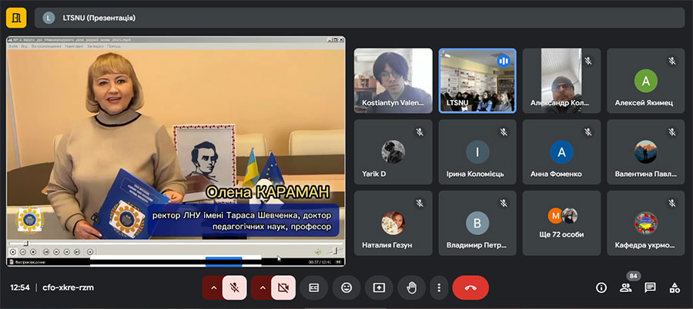Select Анна Фоменко participant tile
This screenshot has width=693, height=309.
(562, 152)
